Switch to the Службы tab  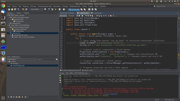pos(26,13)
